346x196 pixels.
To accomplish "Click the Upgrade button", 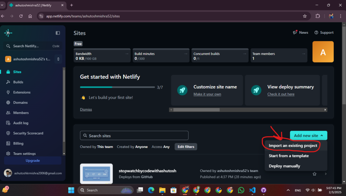I will pyautogui.click(x=32, y=161).
